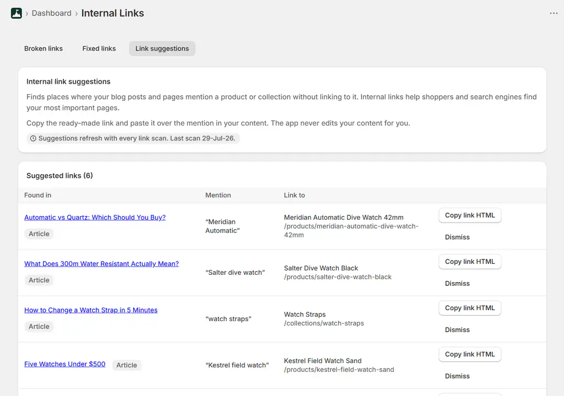Click the Internal link suggestions heading
Screen dimensions: 564x396
[x=68, y=82]
